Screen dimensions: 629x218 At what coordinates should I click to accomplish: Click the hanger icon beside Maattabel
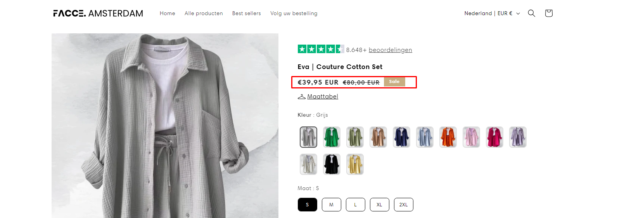[x=301, y=97]
